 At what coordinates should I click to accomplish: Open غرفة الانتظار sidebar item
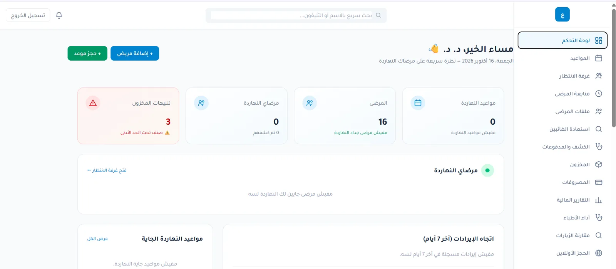(562, 76)
